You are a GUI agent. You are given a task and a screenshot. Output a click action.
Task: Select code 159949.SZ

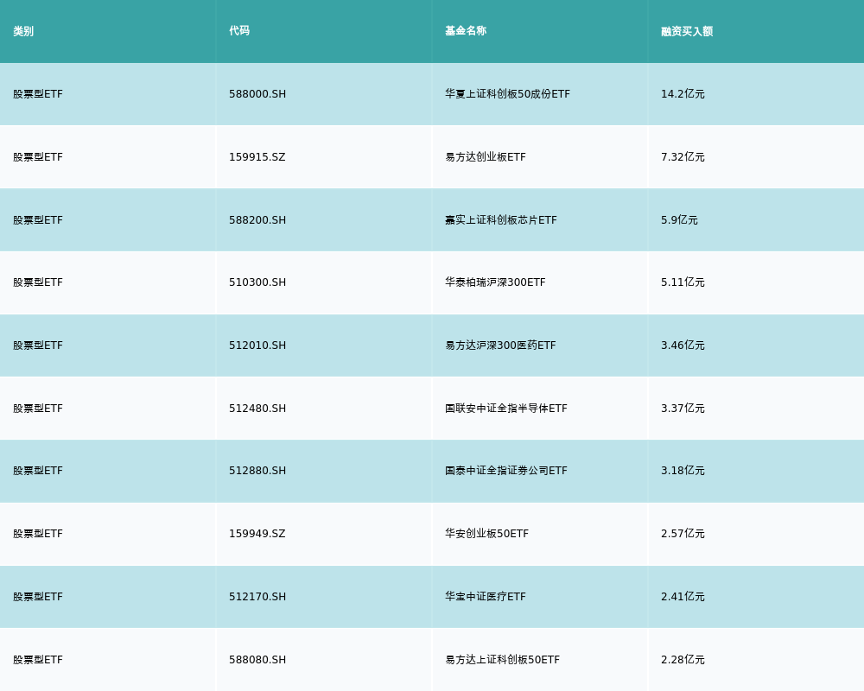coord(257,534)
